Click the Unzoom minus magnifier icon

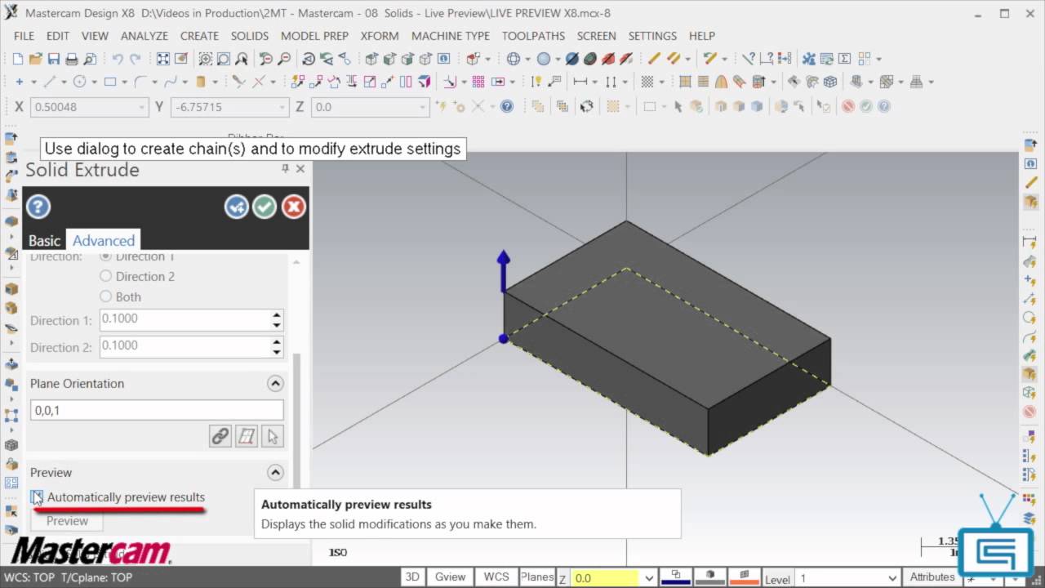pos(284,59)
